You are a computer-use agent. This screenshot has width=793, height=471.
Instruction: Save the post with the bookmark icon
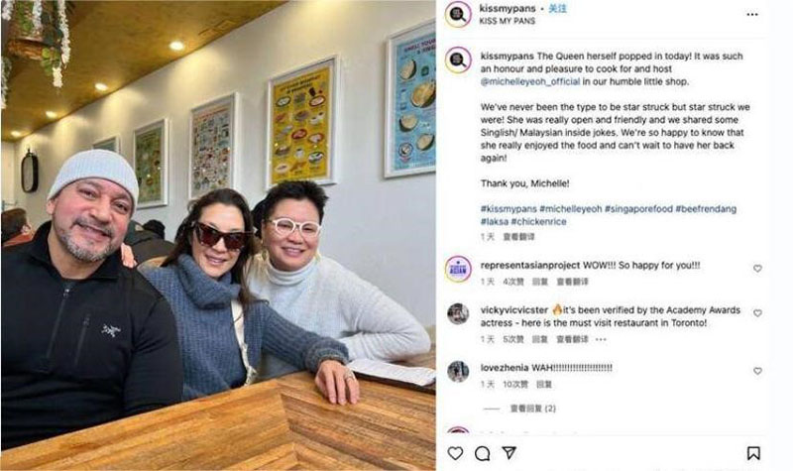tap(753, 453)
